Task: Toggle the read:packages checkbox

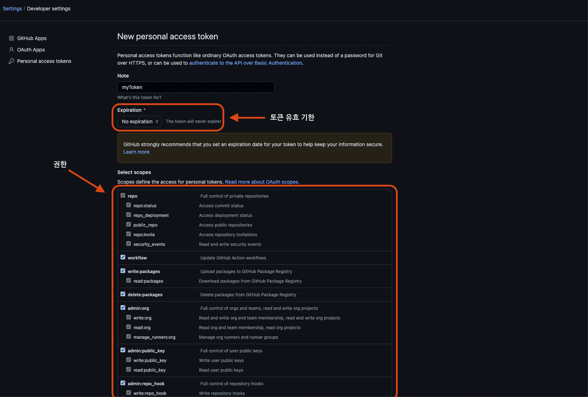Action: (128, 281)
